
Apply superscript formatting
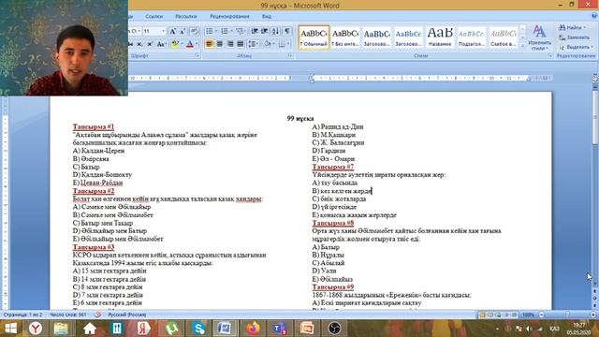click(x=150, y=44)
